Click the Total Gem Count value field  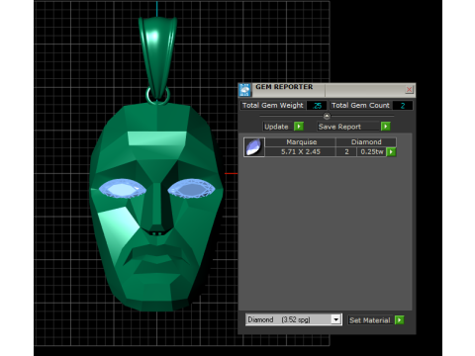(403, 106)
